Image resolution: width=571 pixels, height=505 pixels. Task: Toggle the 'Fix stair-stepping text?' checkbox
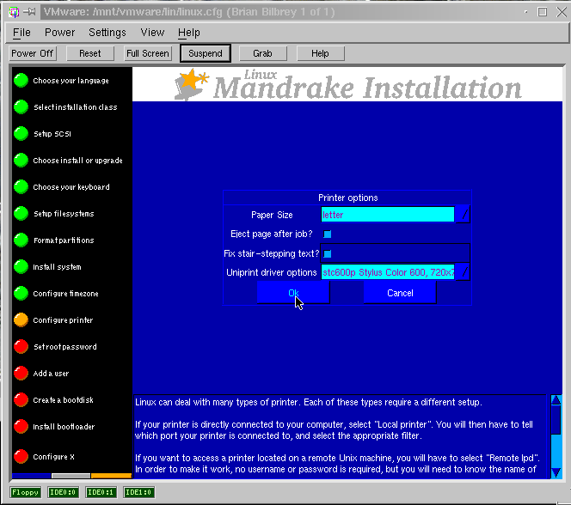[x=328, y=253]
